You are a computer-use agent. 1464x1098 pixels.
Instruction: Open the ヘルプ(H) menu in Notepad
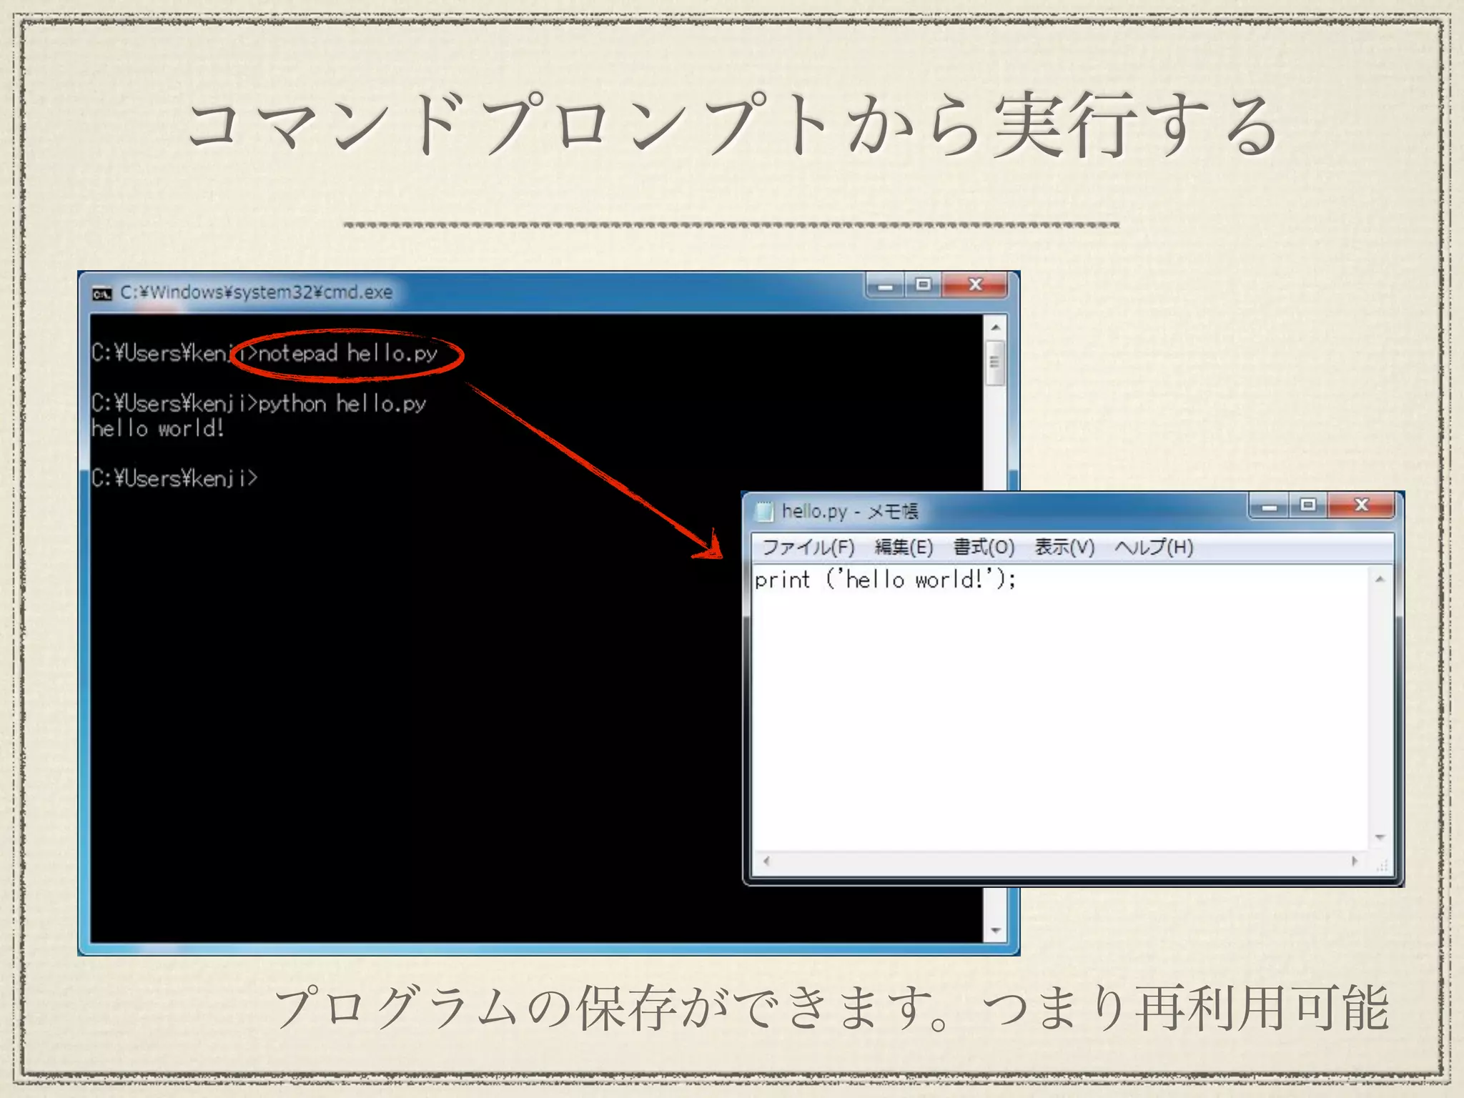pos(1154,548)
